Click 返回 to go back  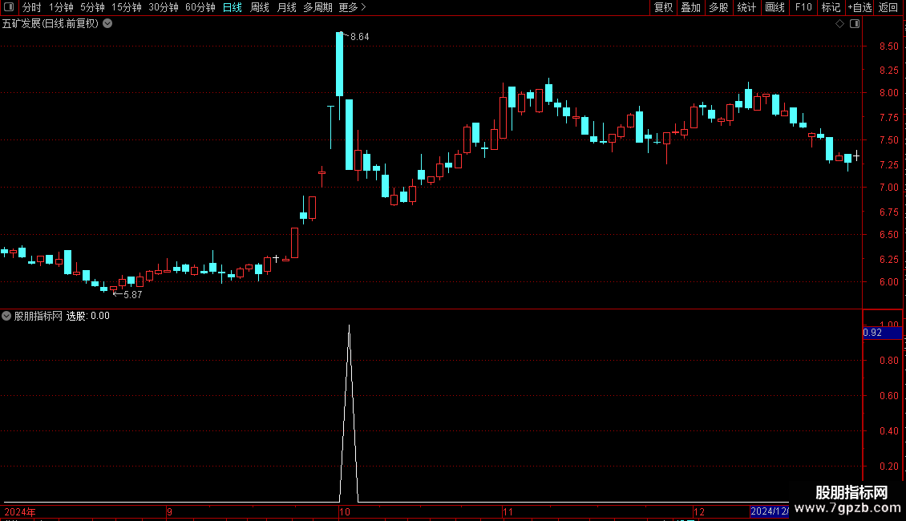pos(888,7)
